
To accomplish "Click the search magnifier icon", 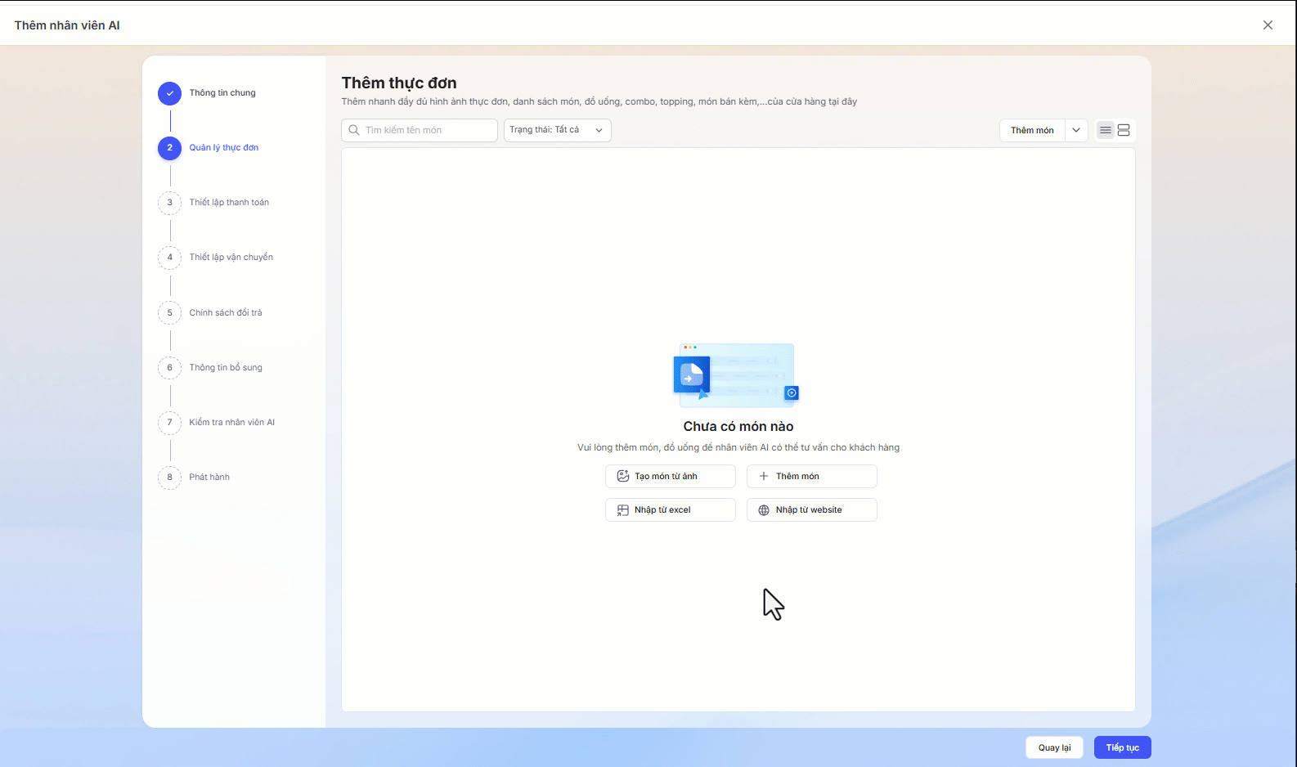I will pos(354,130).
